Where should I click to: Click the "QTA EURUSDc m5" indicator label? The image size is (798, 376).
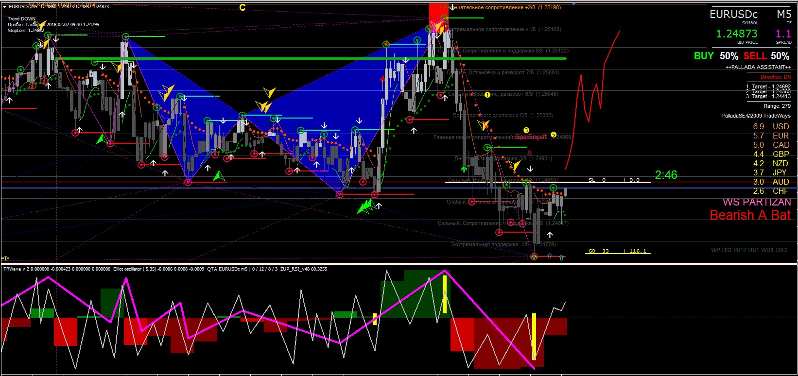coord(227,269)
